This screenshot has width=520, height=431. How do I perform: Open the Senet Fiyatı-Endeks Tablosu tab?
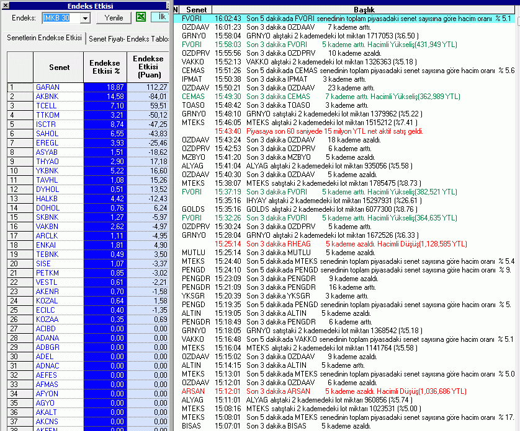[x=128, y=38]
